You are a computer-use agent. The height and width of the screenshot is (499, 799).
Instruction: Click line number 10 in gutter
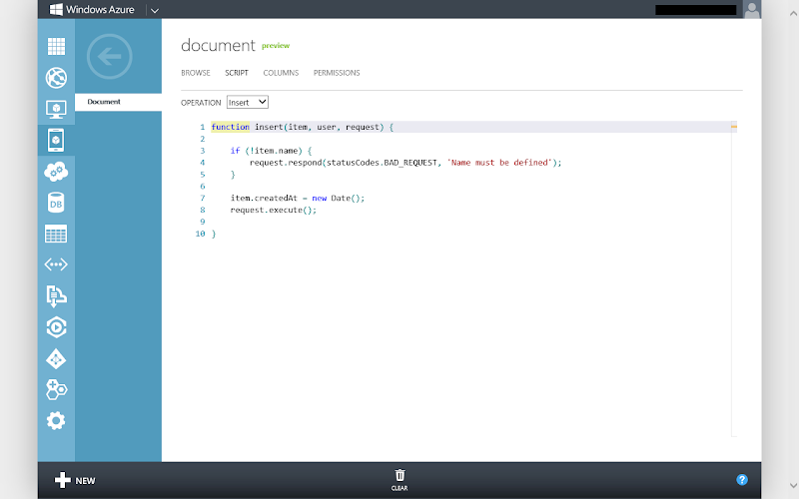[x=201, y=234]
